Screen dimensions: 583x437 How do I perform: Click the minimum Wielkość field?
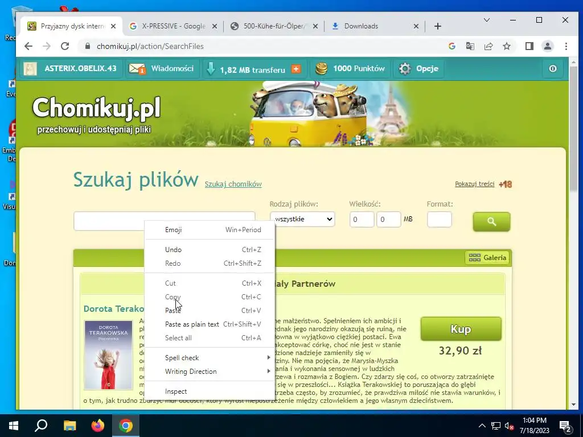[x=362, y=219]
